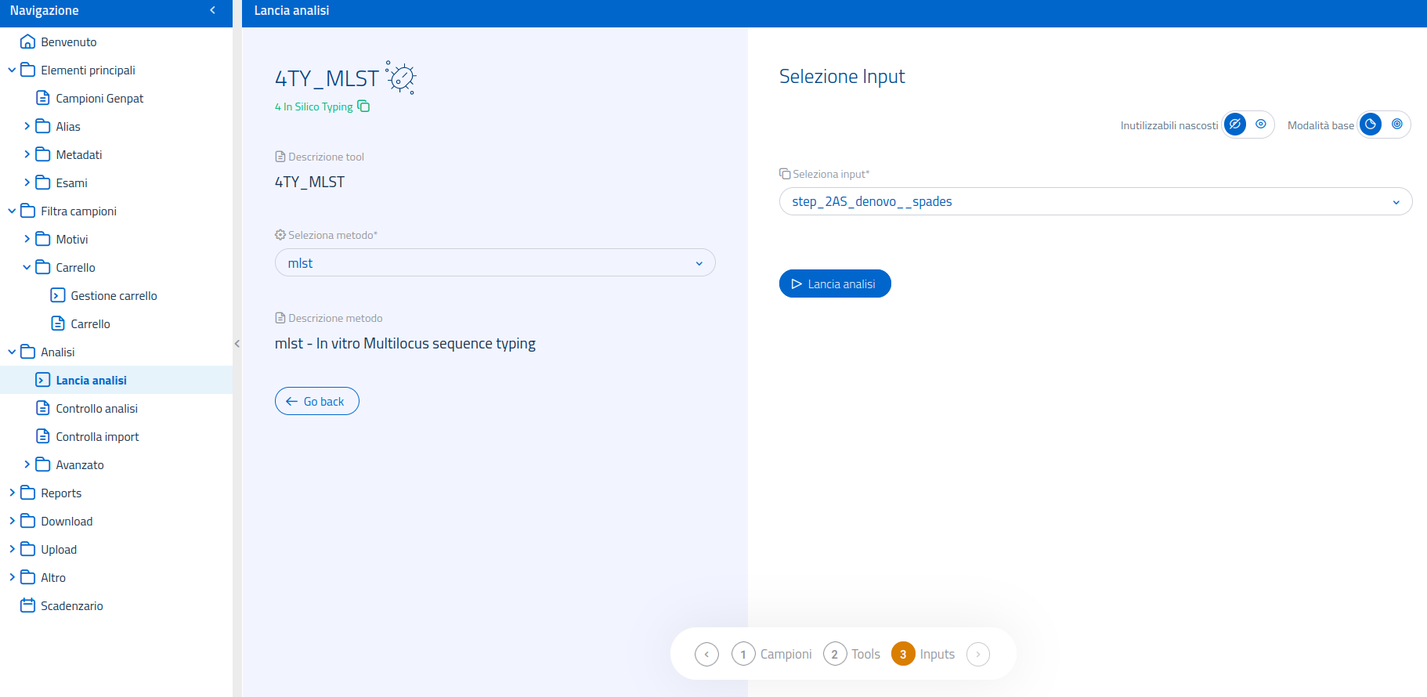Open Controllo analisi in navigation

[x=96, y=409]
